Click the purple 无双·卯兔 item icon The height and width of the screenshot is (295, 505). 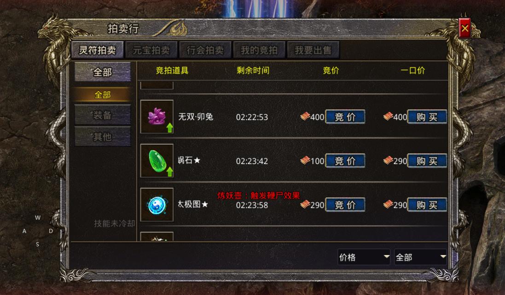click(157, 116)
